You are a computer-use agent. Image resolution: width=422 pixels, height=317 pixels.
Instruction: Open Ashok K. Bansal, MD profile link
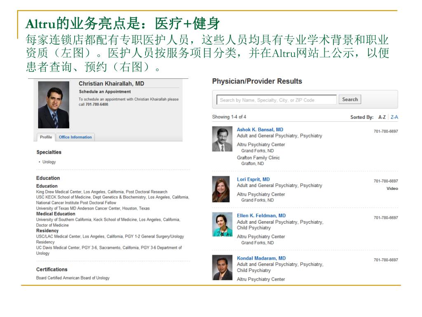click(x=260, y=130)
